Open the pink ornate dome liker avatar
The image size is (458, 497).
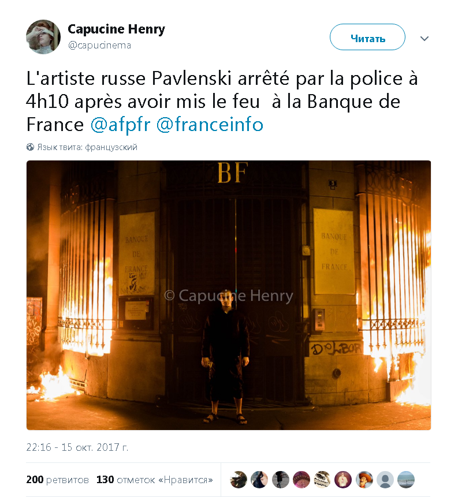301,480
